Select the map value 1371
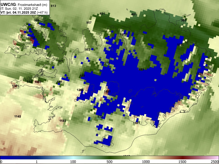Image resolution: width=219 pixels, height=164 pixels. [x=15, y=86]
